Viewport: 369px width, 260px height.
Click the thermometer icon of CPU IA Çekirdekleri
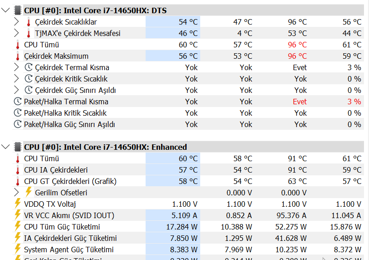click(x=18, y=170)
